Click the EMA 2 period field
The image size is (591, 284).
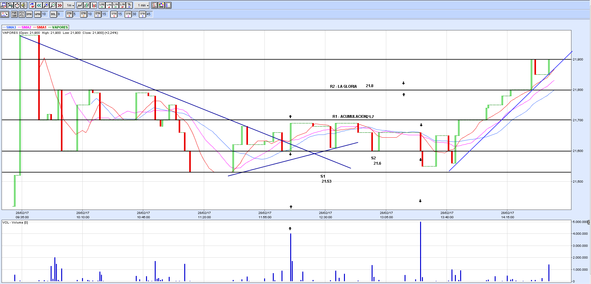click(x=90, y=14)
